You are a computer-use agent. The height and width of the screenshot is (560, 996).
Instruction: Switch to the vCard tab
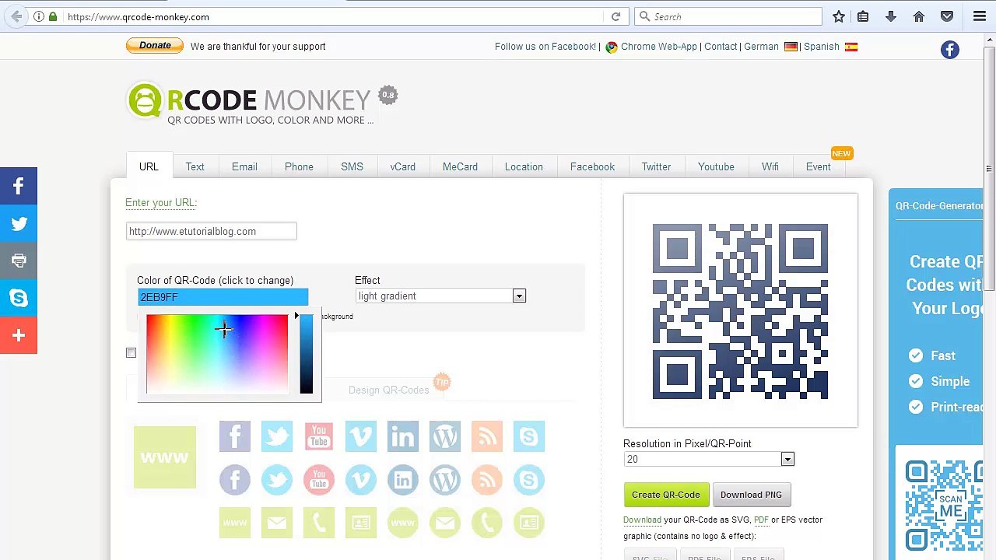coord(402,166)
